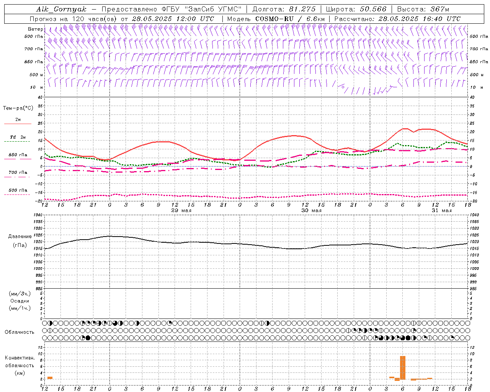Image resolution: width=490 pixels, height=392 pixels.
Task: Click the 'Конвективн.' convective cloud label
Action: tap(20, 358)
